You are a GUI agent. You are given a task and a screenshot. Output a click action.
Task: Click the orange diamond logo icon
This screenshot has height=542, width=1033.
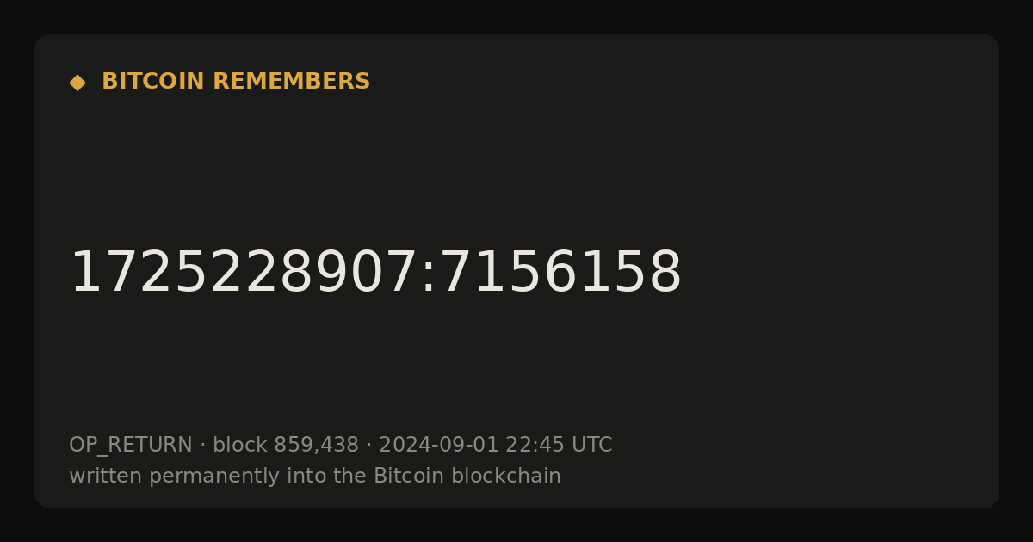coord(77,83)
